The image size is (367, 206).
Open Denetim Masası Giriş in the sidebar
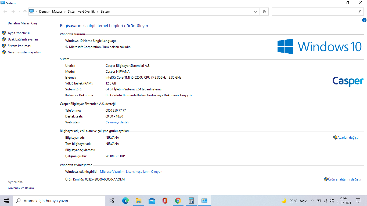[x=23, y=23]
